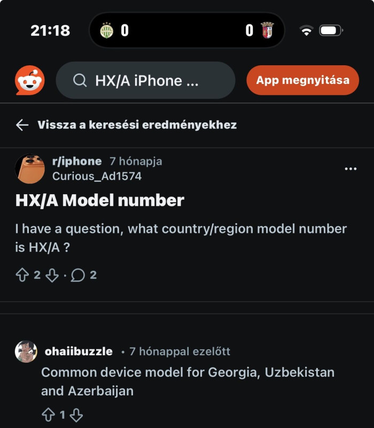Tap the Dynamic Island live score
This screenshot has height=428, width=374.
(187, 30)
